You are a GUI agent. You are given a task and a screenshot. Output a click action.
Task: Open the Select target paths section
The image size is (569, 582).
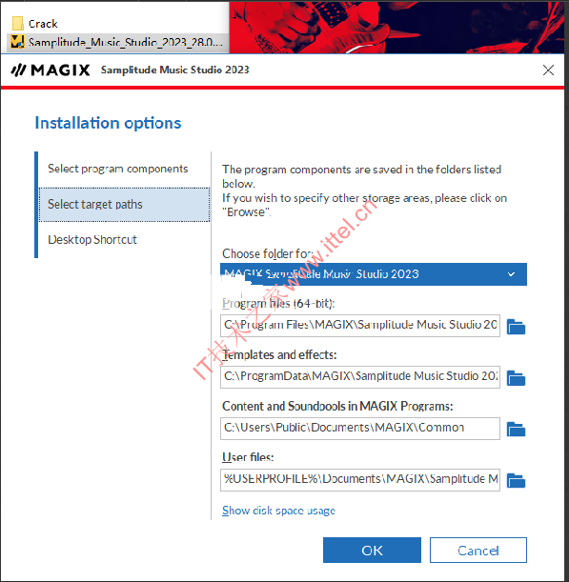click(x=125, y=205)
